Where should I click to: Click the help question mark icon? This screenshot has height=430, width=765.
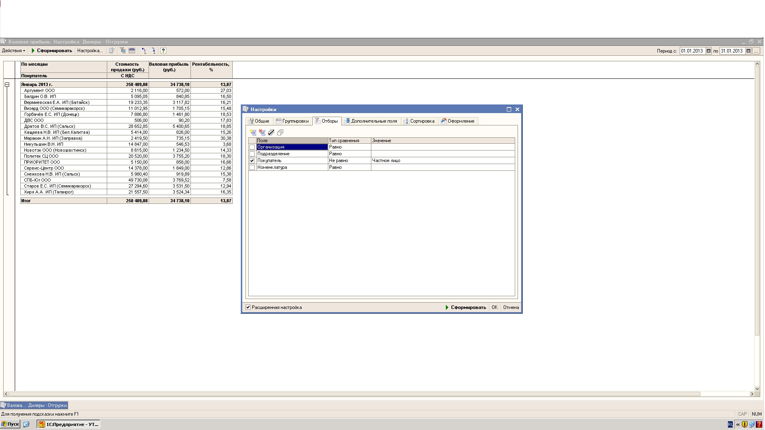pos(163,51)
